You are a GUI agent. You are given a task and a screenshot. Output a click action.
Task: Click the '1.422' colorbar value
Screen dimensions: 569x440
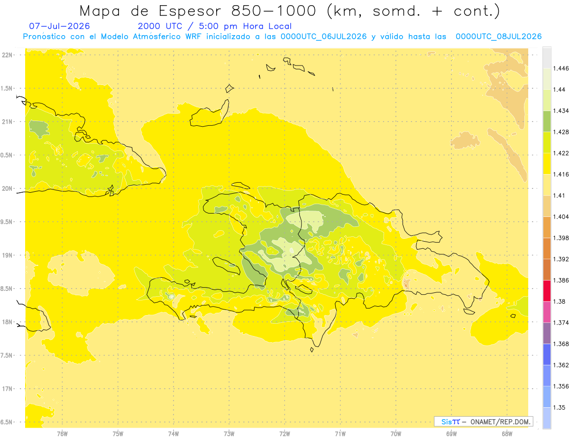[x=560, y=153]
